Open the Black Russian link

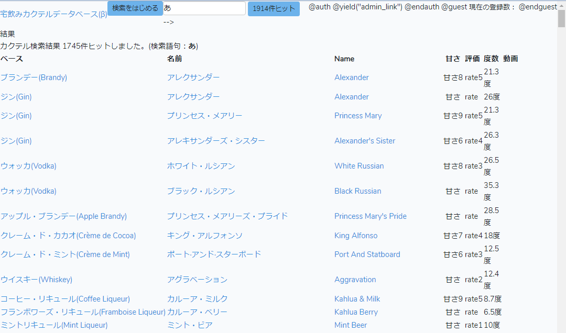click(357, 191)
